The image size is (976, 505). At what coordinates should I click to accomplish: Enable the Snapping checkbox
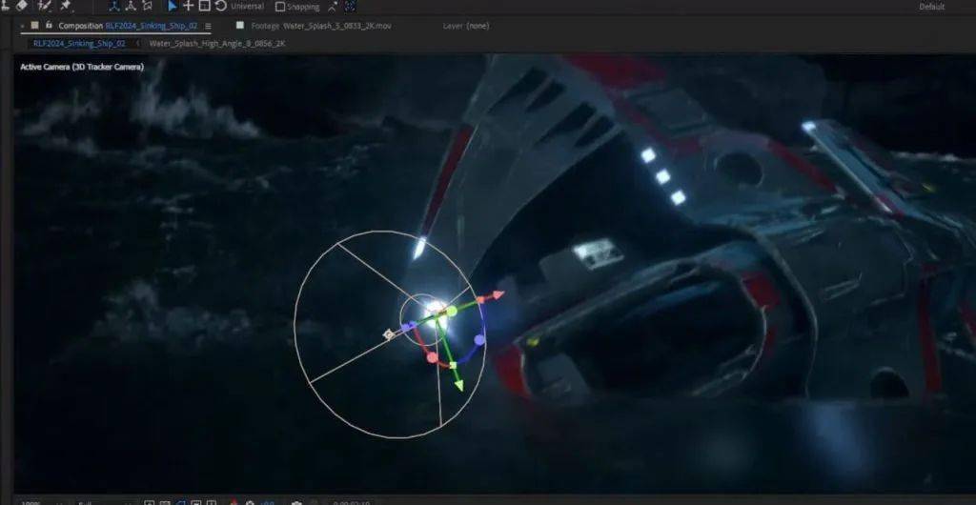click(x=280, y=7)
